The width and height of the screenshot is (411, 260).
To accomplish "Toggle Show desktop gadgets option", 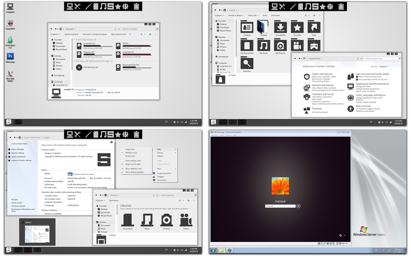I will (x=134, y=172).
